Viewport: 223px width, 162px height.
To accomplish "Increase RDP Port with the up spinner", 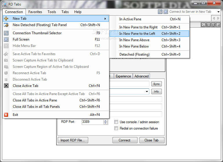I will (106, 121).
